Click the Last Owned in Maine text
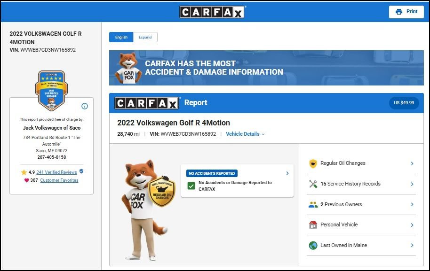Viewport: 430px width, 271px height. click(343, 245)
